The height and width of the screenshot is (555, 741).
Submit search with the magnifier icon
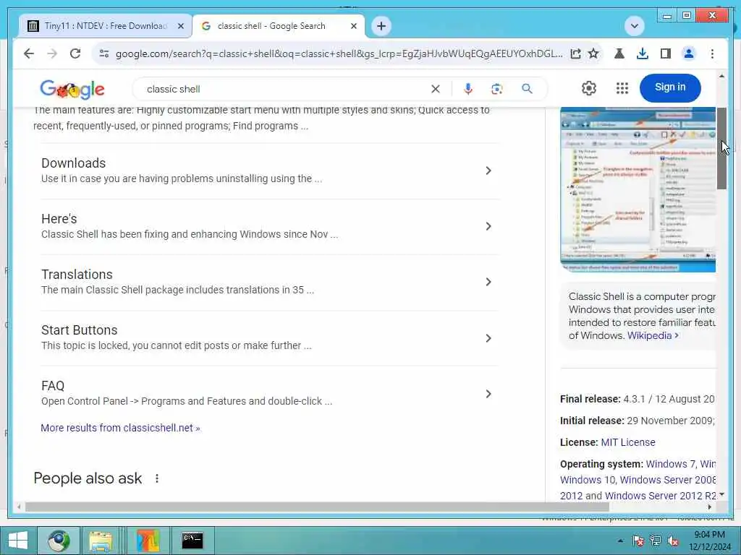[x=527, y=89]
